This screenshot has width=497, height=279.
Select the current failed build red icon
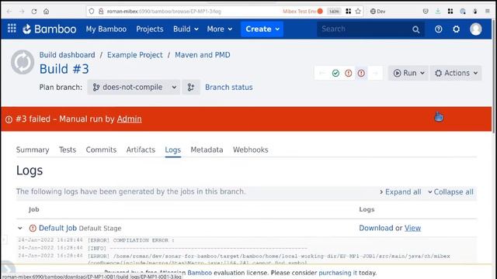361,74
